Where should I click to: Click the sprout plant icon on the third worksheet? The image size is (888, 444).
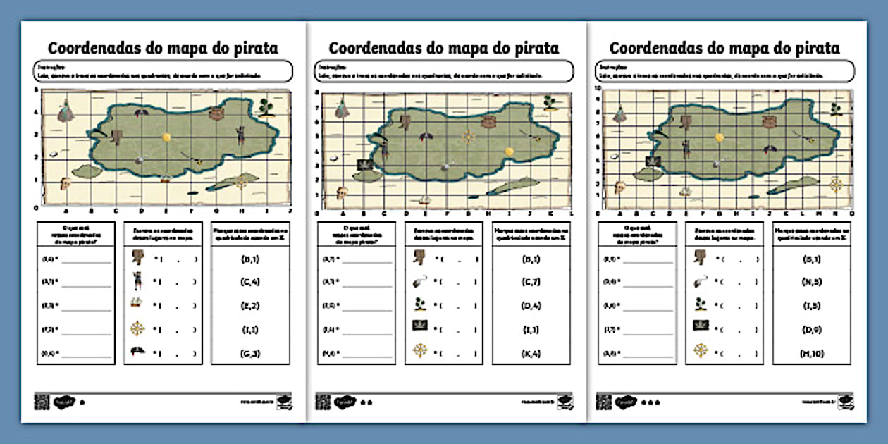701,304
